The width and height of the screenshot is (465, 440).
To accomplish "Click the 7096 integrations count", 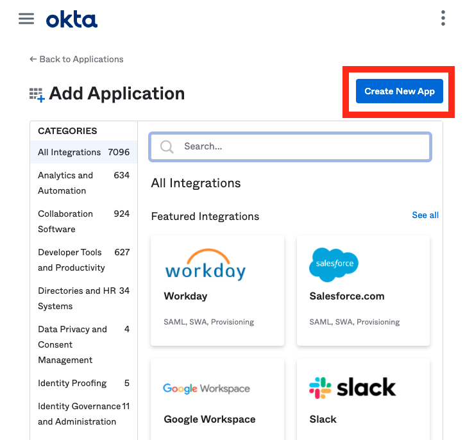I will [119, 152].
